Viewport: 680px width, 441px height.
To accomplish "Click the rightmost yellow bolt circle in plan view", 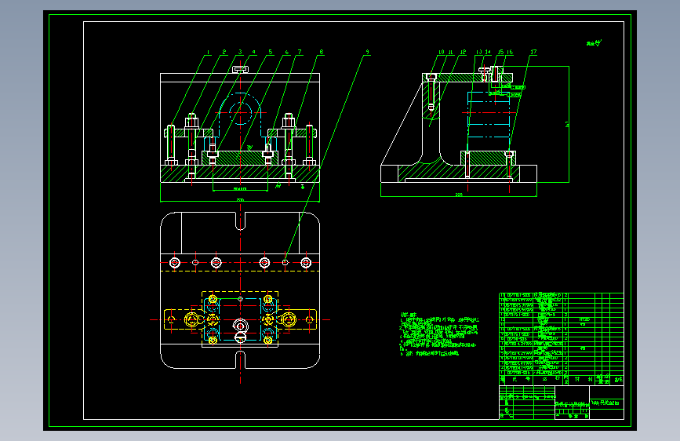I will pyautogui.click(x=289, y=320).
